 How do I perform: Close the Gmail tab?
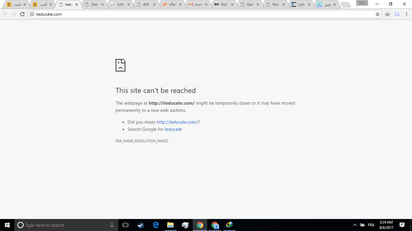(206, 5)
